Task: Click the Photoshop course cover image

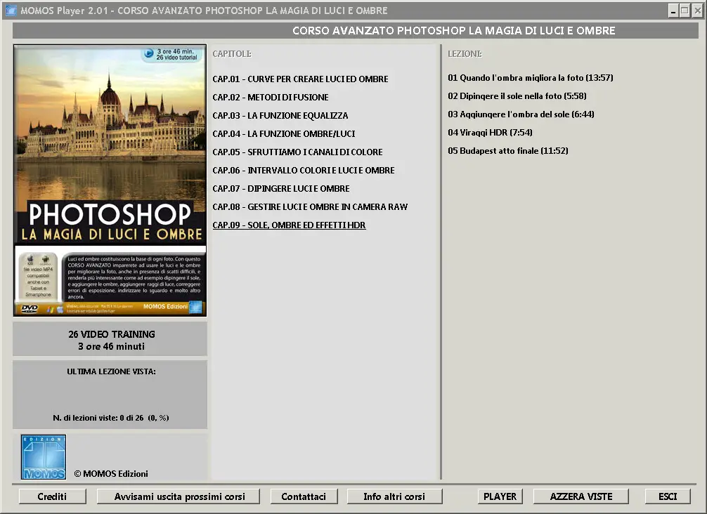Action: click(x=110, y=180)
